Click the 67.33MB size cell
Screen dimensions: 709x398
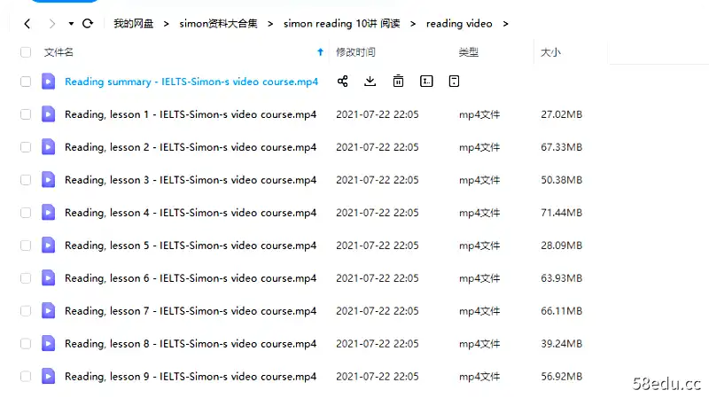point(561,147)
